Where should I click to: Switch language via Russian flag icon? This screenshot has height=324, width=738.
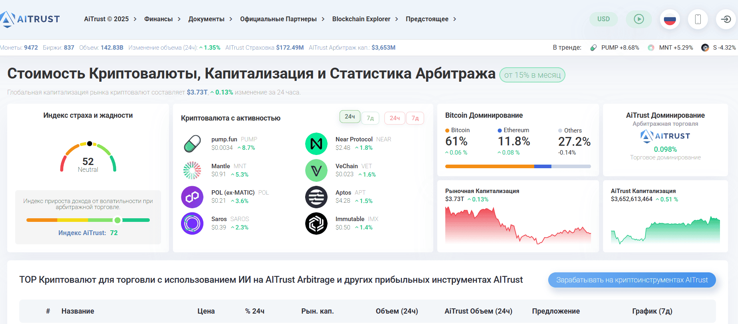[x=670, y=19]
